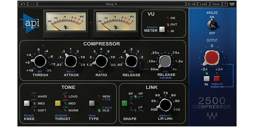
Task: Open the Setup A preset field
Action: [111, 4]
